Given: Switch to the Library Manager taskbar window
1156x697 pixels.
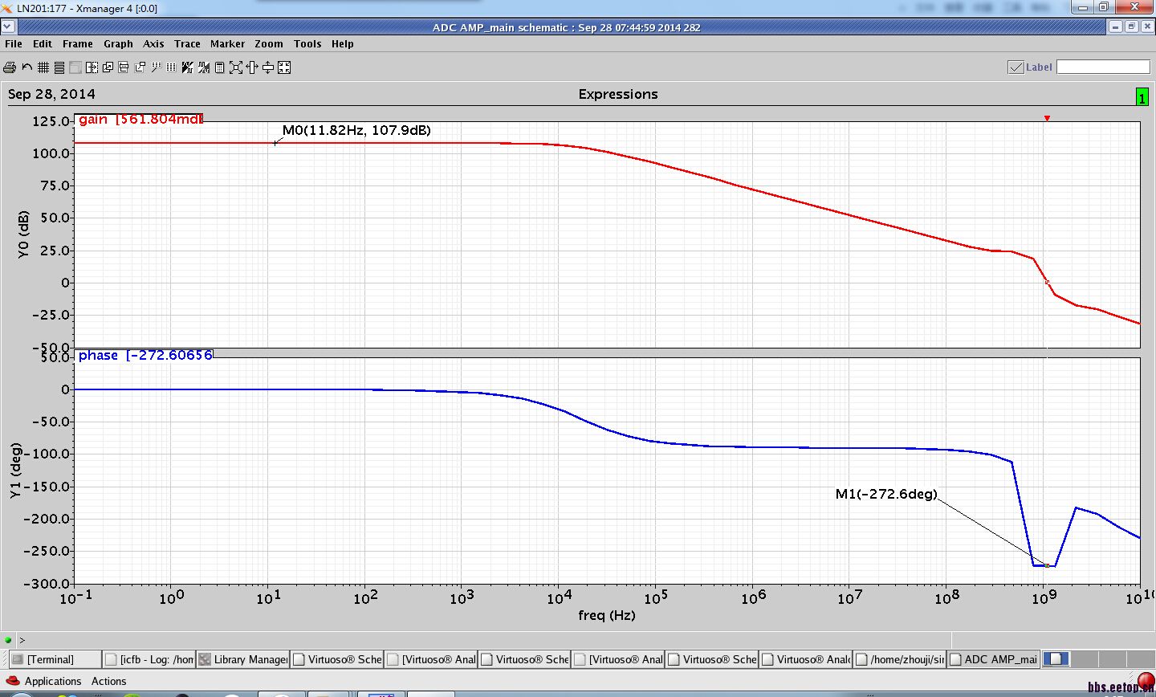Looking at the screenshot, I should coord(242,659).
